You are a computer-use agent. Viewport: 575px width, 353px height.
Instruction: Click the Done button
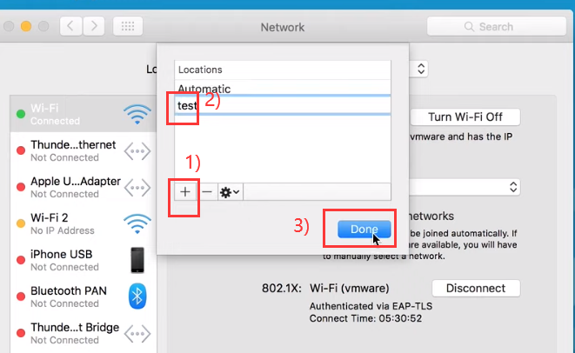point(364,229)
